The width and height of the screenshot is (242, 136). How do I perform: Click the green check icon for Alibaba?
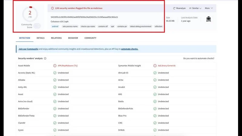(55, 80)
